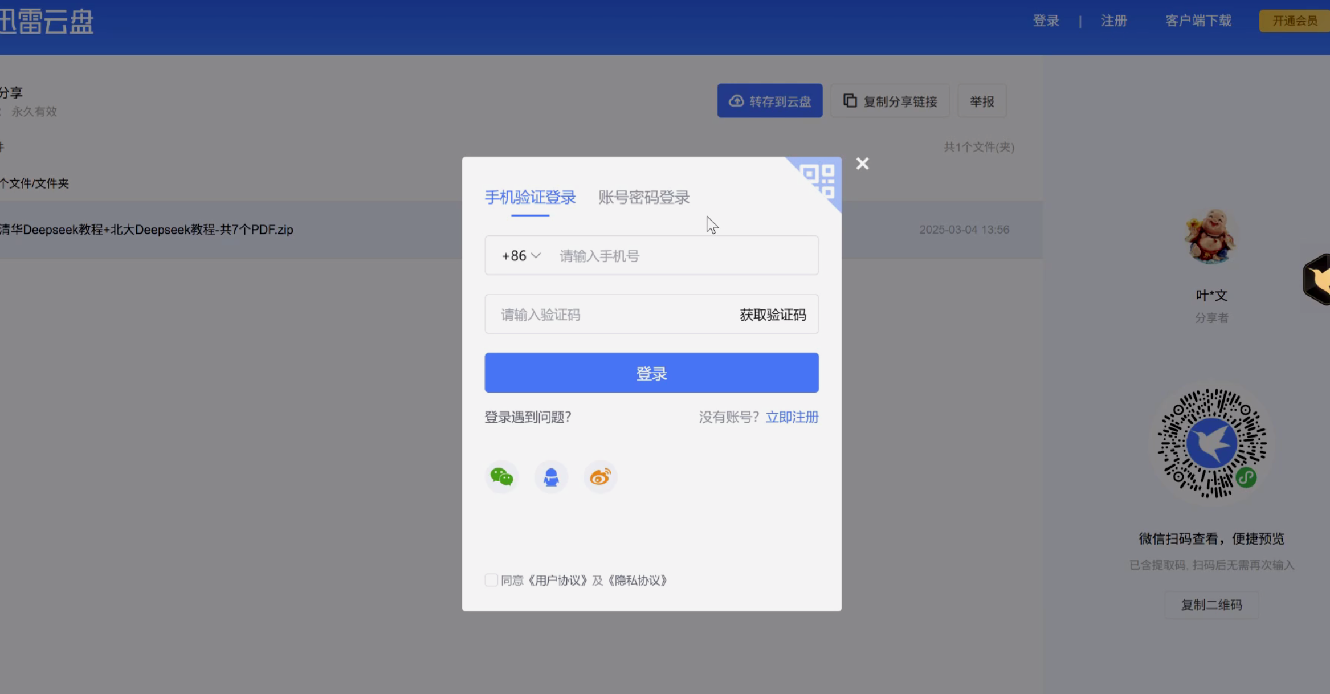Click the sharer avatar above 叶*文
This screenshot has height=694, width=1330.
(1211, 236)
